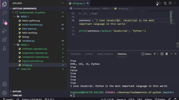This screenshot has height=100, width=179.
Task: Open Explorer views and more actions menu
Action: (x=62, y=3)
